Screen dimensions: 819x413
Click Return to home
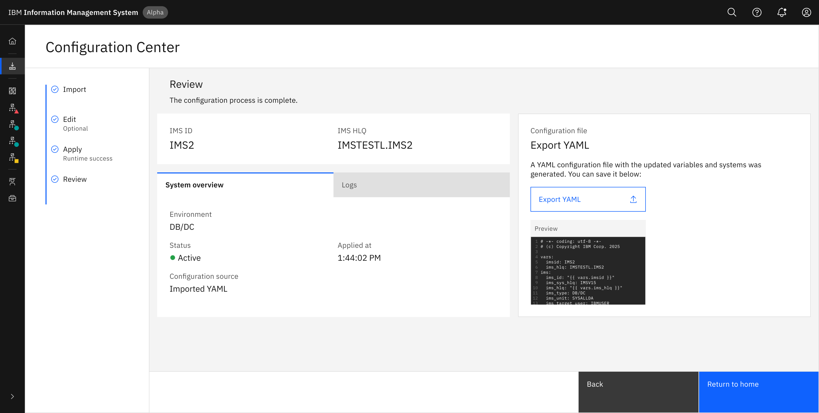(759, 392)
